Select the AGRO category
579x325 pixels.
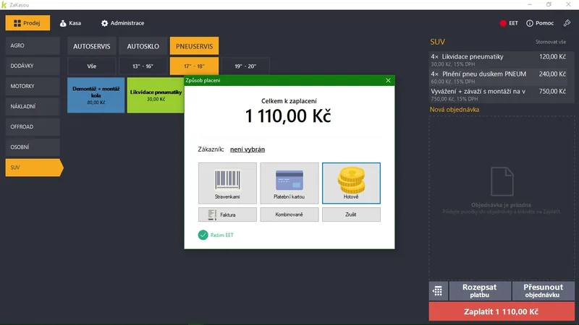point(33,45)
